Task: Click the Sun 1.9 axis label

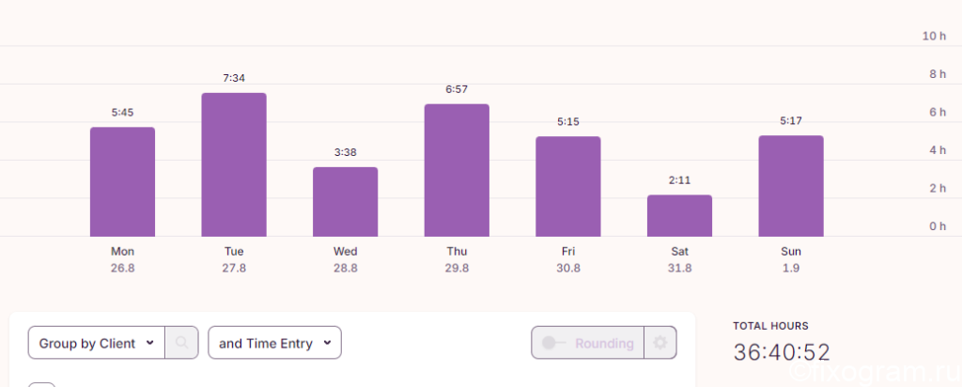Action: 791,260
